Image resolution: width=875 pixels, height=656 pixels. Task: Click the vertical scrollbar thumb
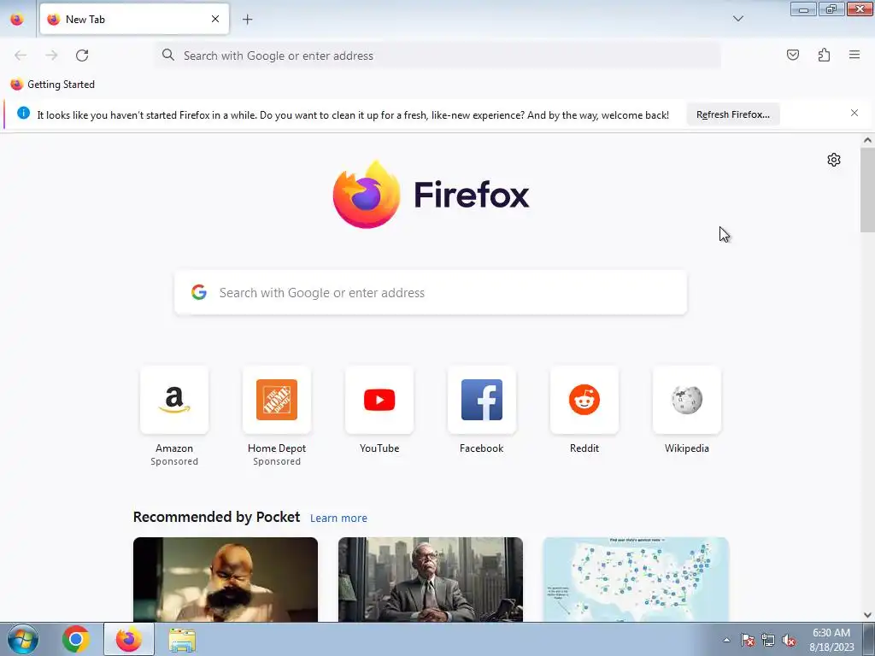[867, 190]
